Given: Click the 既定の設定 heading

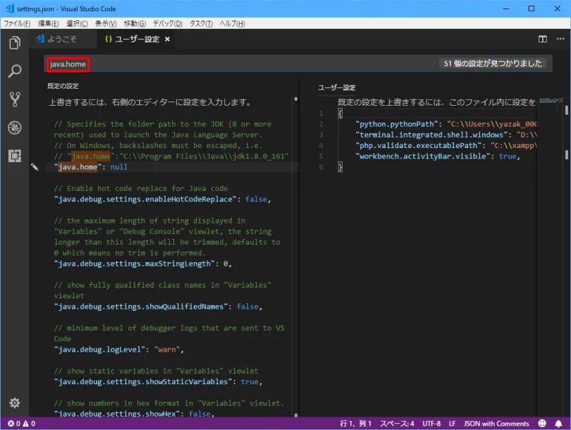Looking at the screenshot, I should pyautogui.click(x=63, y=86).
